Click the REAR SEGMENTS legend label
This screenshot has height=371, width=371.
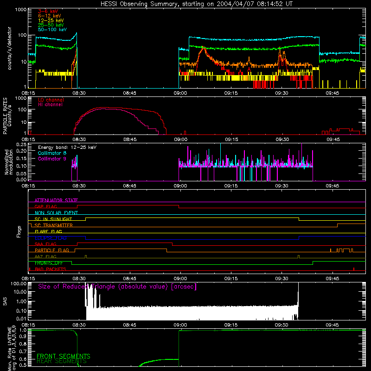pyautogui.click(x=62, y=361)
